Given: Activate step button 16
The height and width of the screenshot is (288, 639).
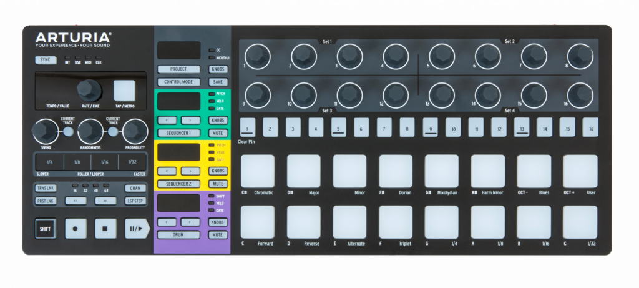Looking at the screenshot, I should pyautogui.click(x=590, y=127).
